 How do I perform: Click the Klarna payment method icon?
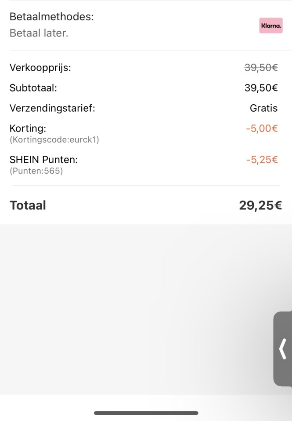pyautogui.click(x=271, y=26)
